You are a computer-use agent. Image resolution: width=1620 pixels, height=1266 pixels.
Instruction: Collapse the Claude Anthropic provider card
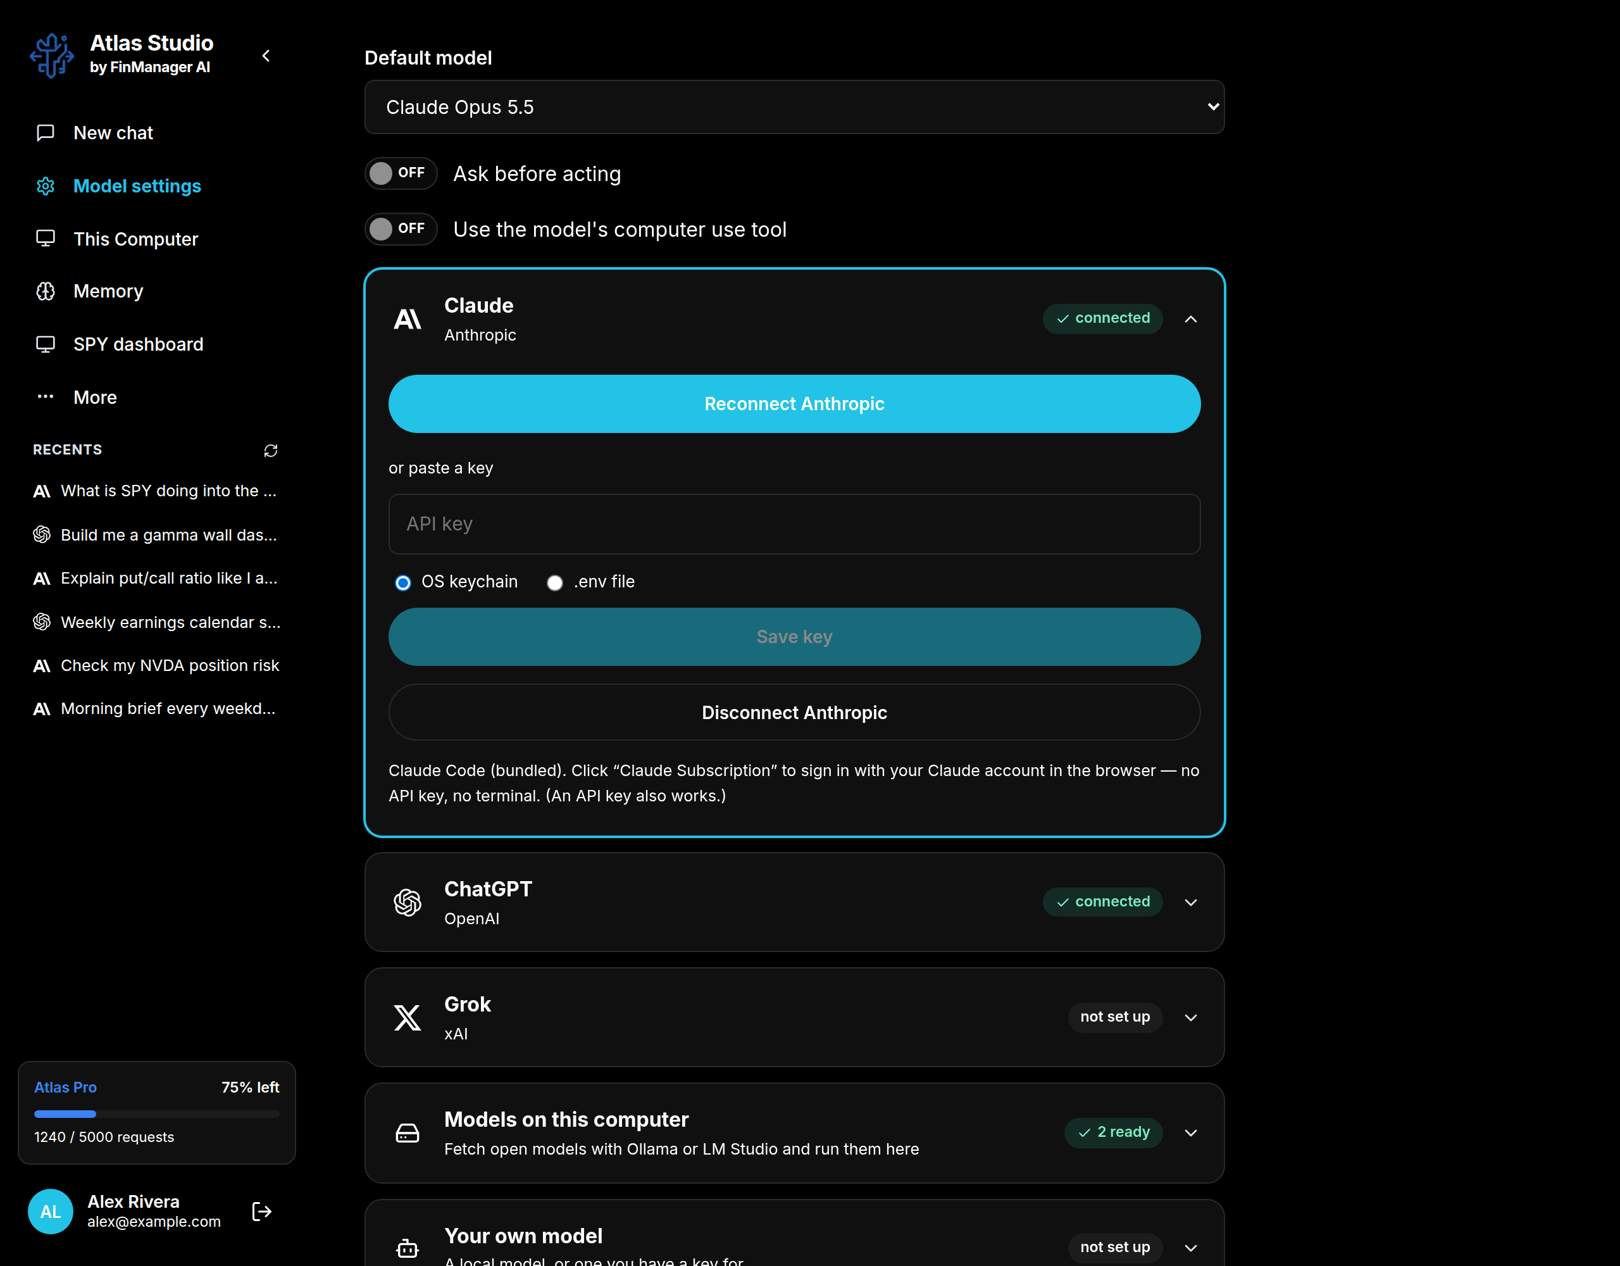[x=1190, y=319]
